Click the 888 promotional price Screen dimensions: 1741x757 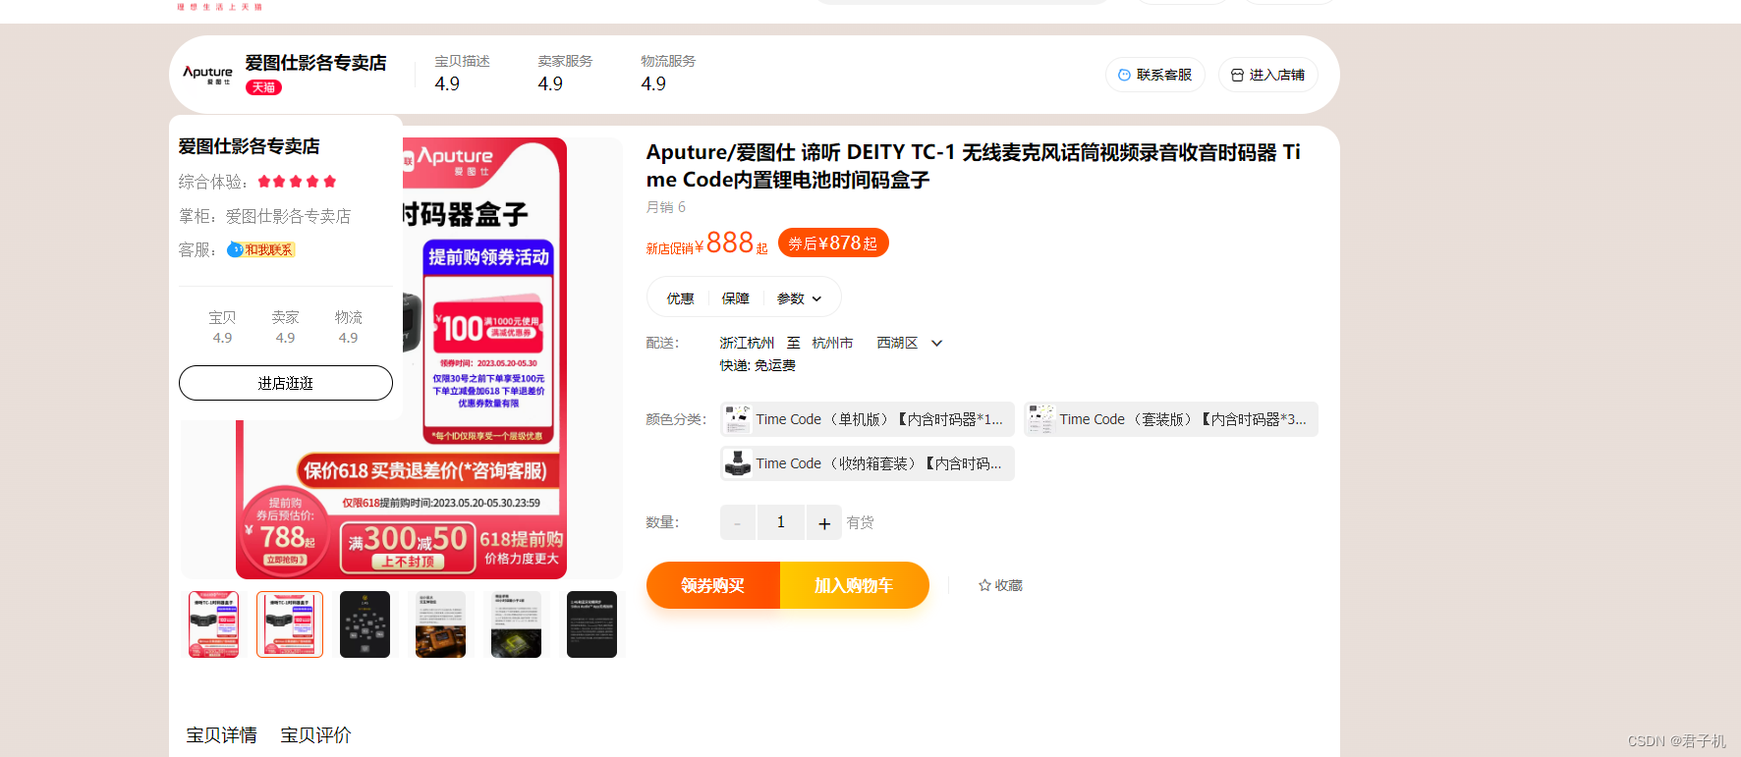730,243
